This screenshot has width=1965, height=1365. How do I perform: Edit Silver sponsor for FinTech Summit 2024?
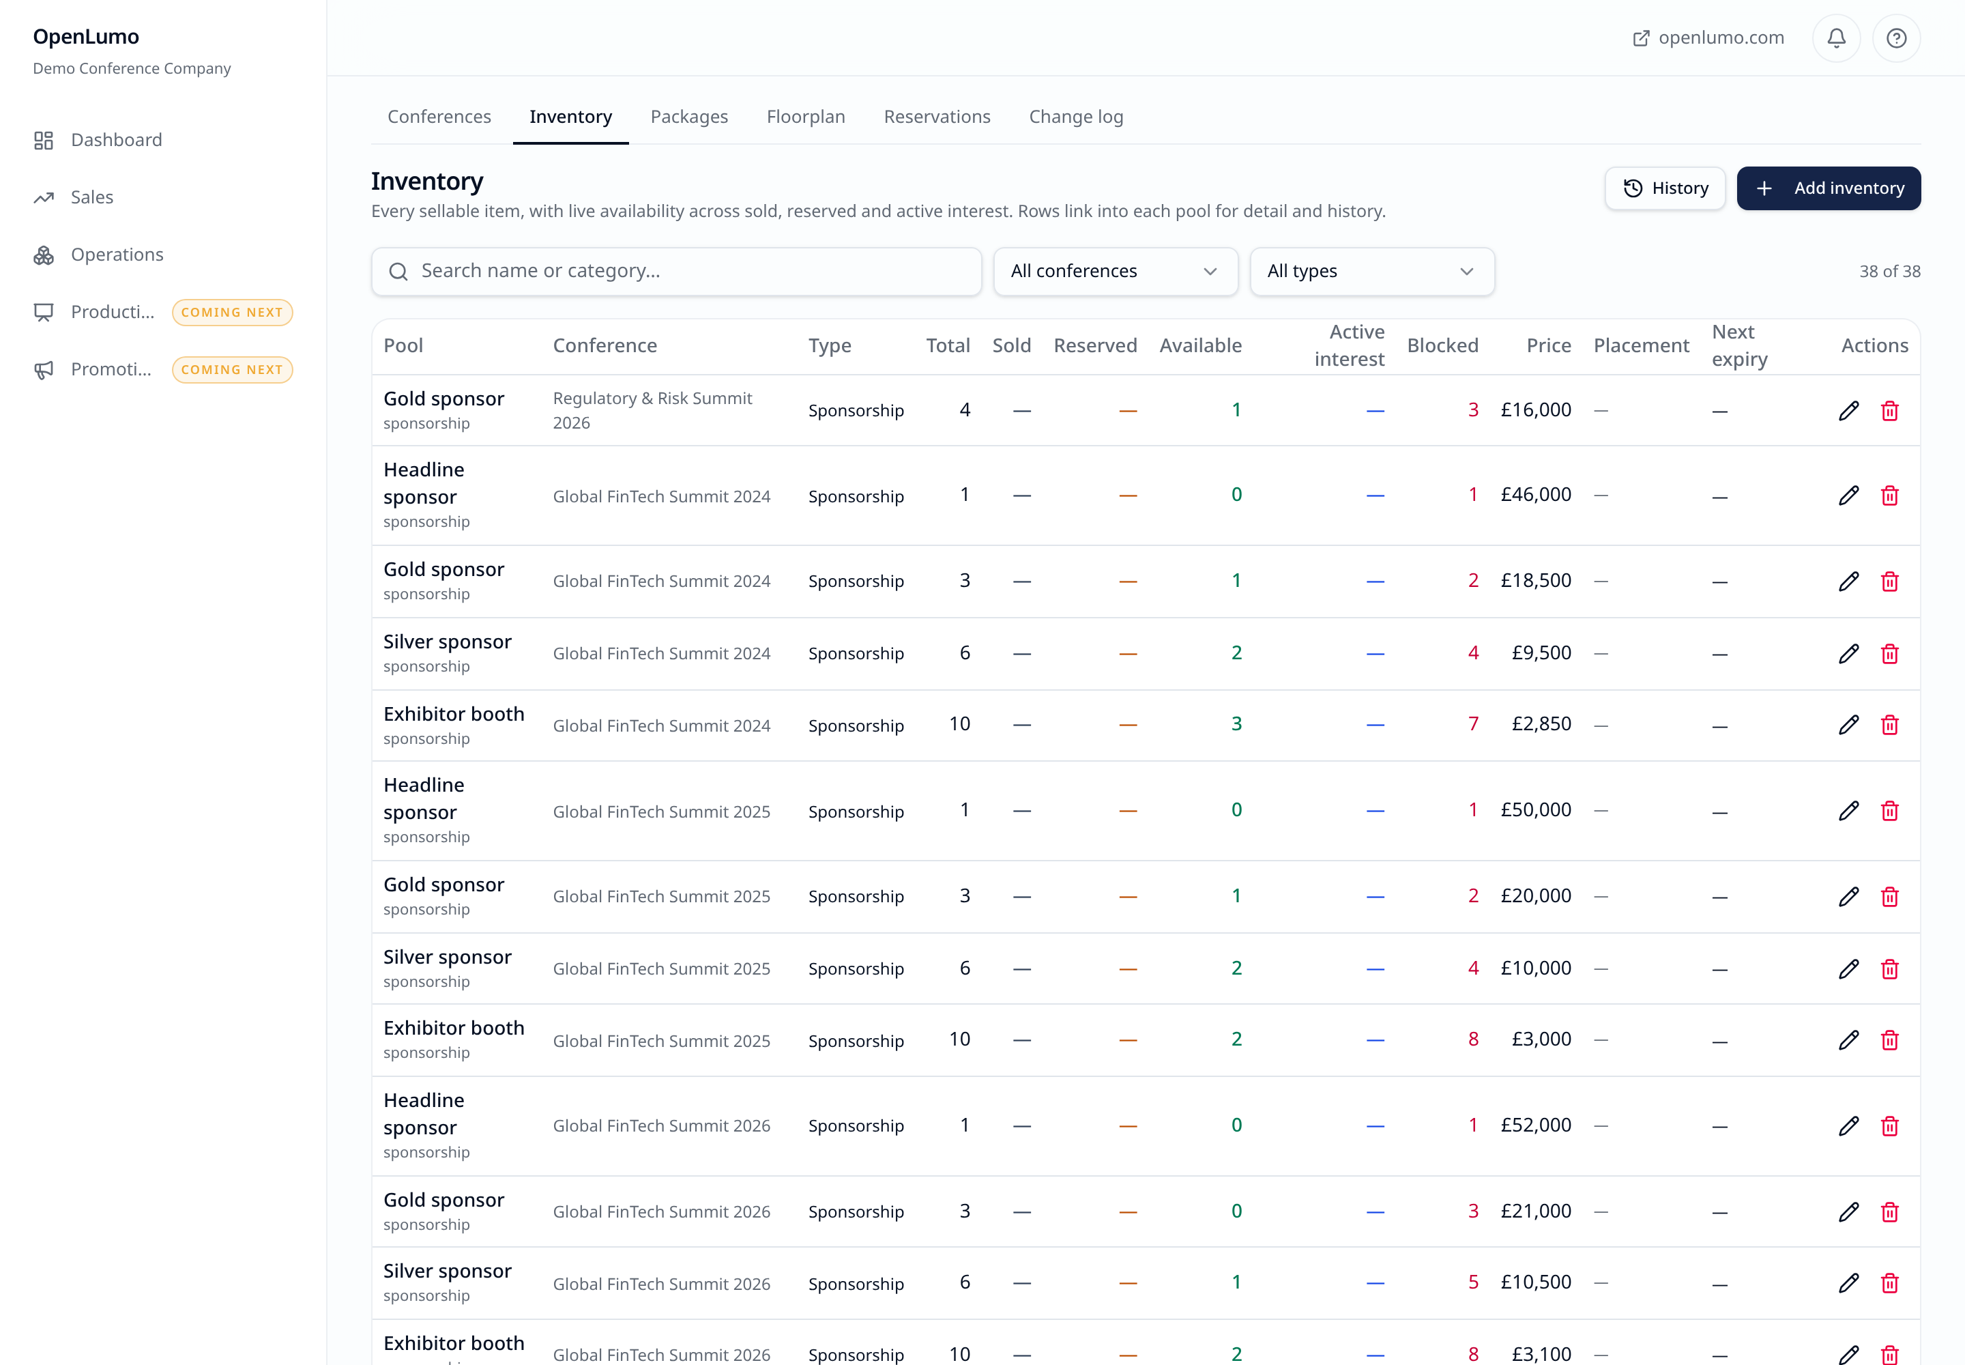click(1849, 653)
